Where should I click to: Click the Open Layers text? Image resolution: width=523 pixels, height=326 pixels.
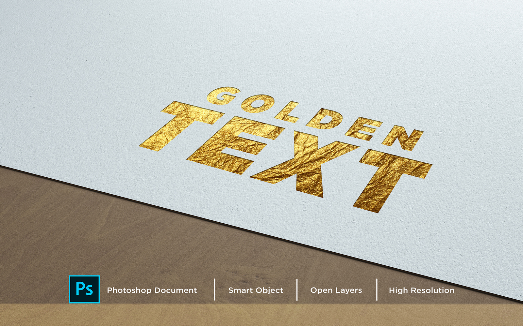tap(336, 290)
